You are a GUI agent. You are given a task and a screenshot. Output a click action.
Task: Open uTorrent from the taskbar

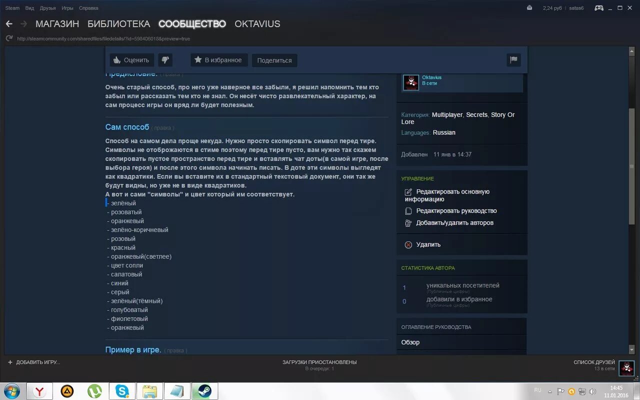coord(94,391)
